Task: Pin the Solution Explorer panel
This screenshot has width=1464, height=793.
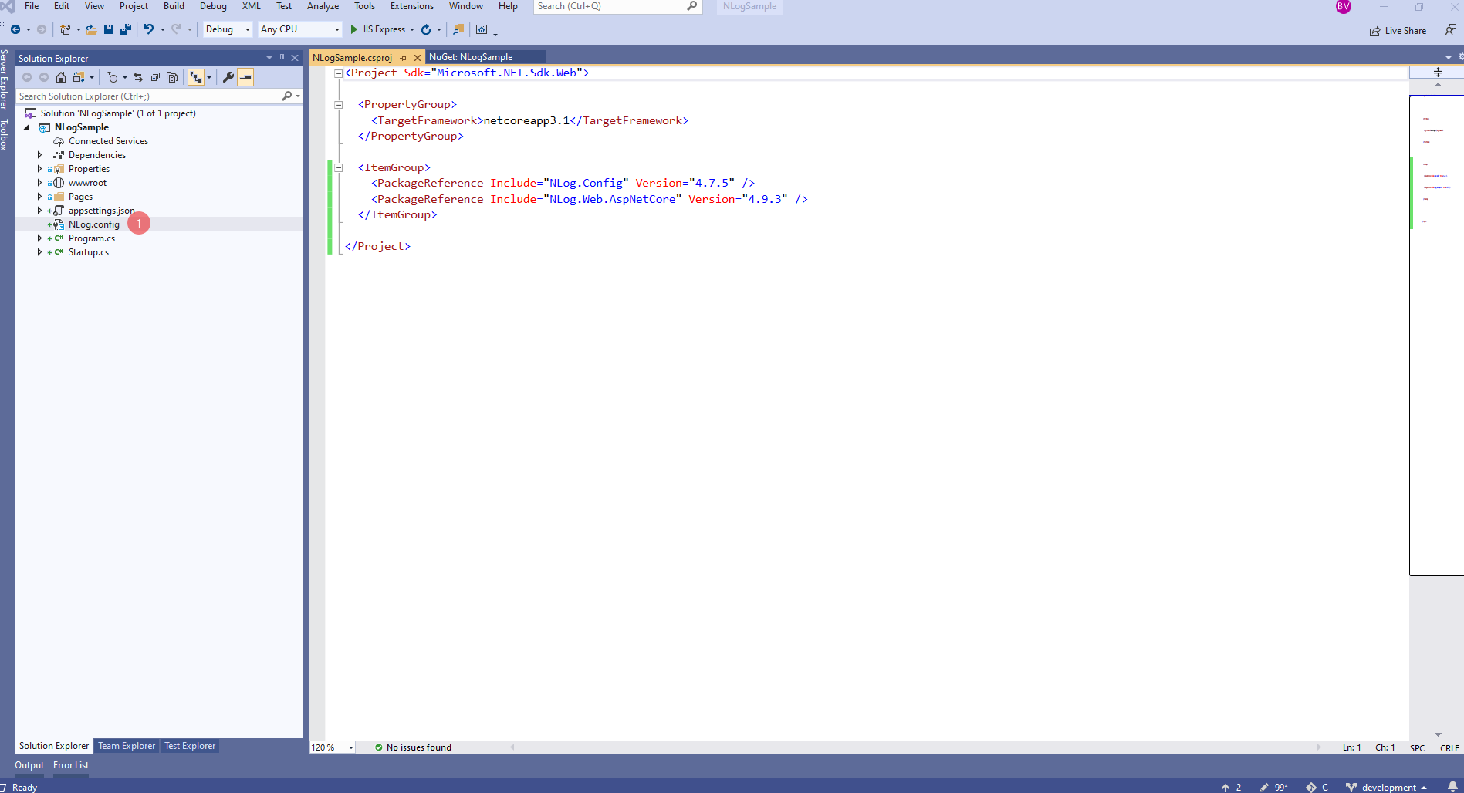Action: point(282,58)
